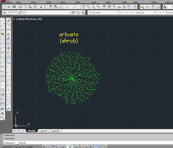Expand the Undo history arrow

71,7
